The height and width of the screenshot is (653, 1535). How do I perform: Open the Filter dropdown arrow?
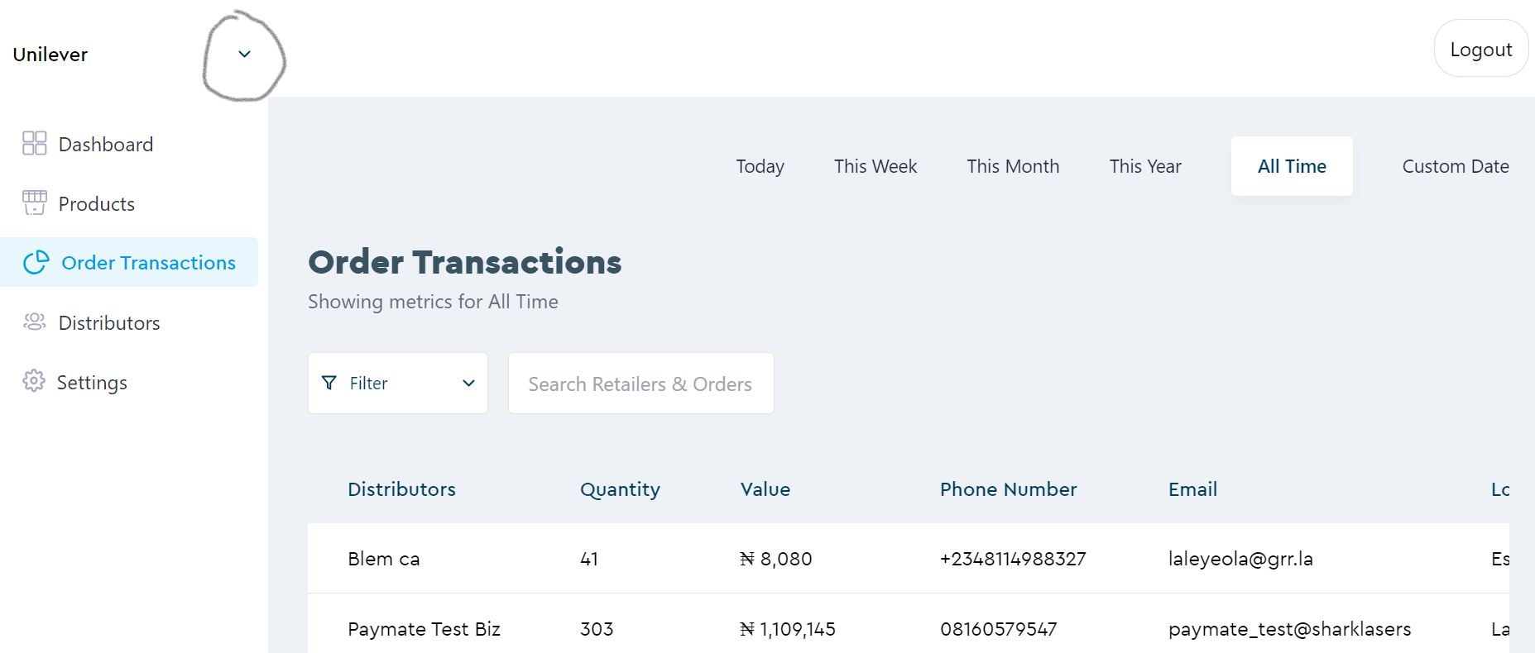(x=468, y=383)
